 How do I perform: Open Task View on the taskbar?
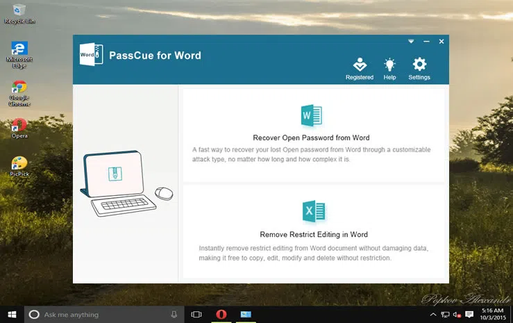pos(196,315)
